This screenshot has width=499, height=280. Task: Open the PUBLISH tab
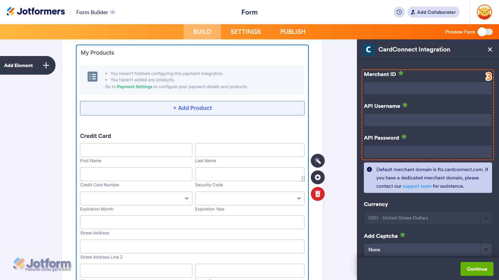(x=292, y=31)
